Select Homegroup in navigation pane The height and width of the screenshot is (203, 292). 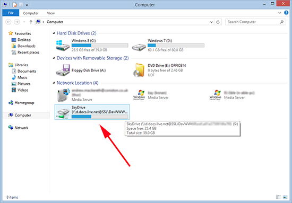tap(24, 103)
